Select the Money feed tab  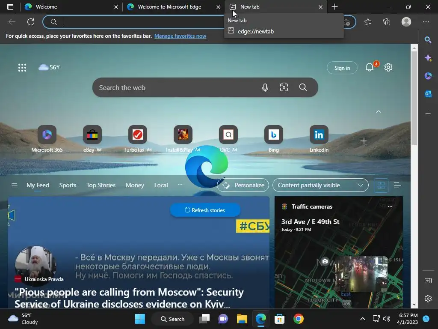[135, 185]
